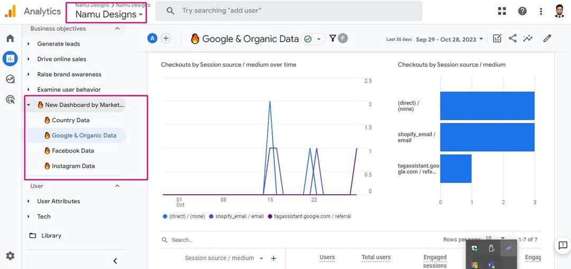Viewport: 571px width, 269px height.
Task: Click the tagassistant.google.com bar
Action: coord(456,169)
